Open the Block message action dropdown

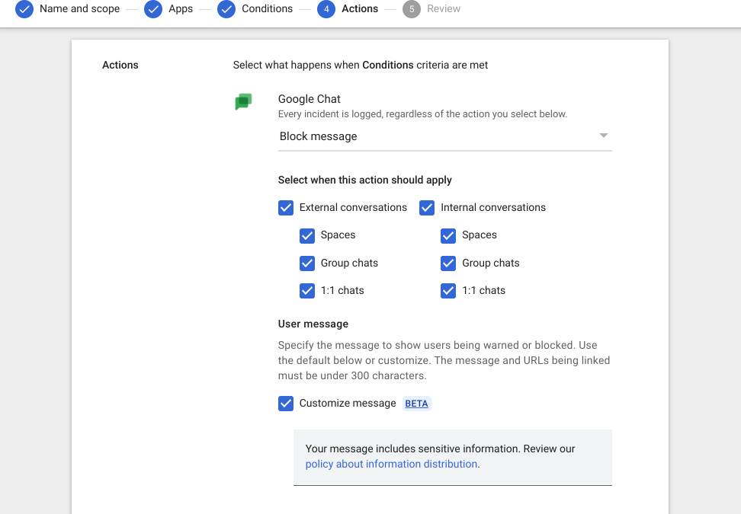[444, 136]
